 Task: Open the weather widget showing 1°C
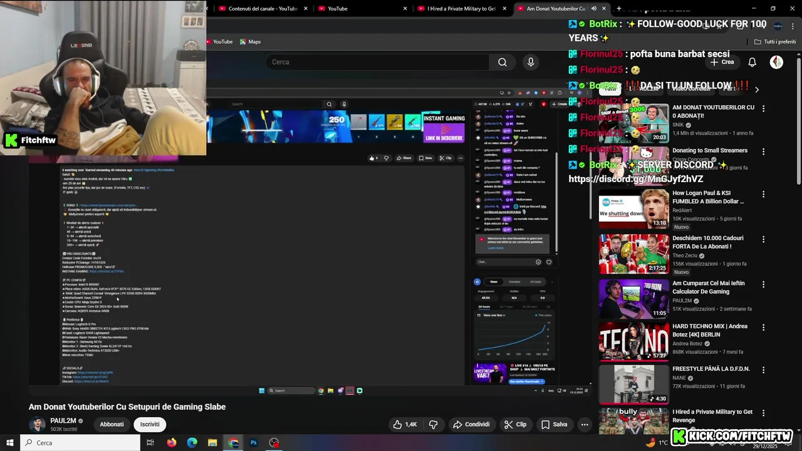(657, 443)
